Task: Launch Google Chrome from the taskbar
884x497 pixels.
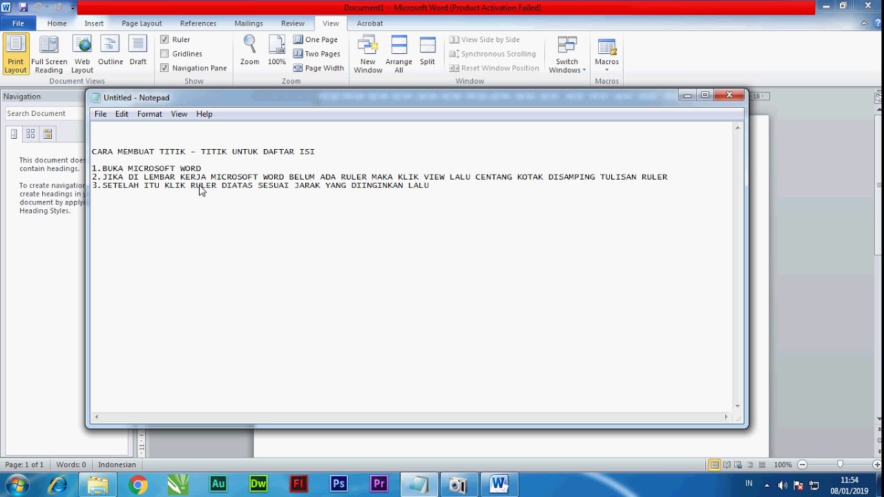Action: [x=137, y=485]
